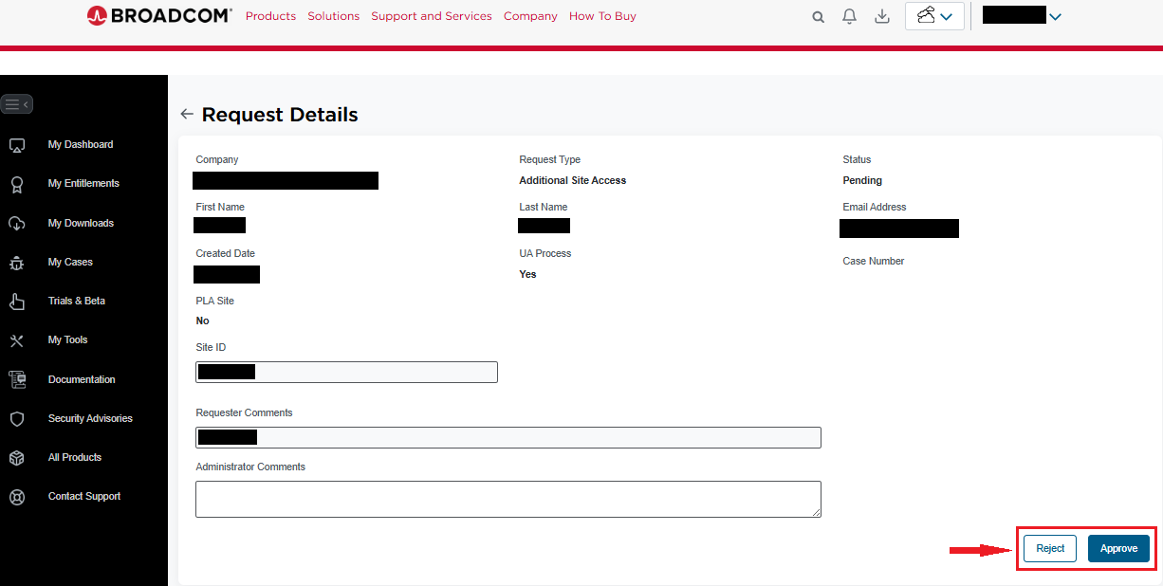Viewport: 1163px width, 586px height.
Task: Click the My Cases bug icon
Action: coord(16,263)
